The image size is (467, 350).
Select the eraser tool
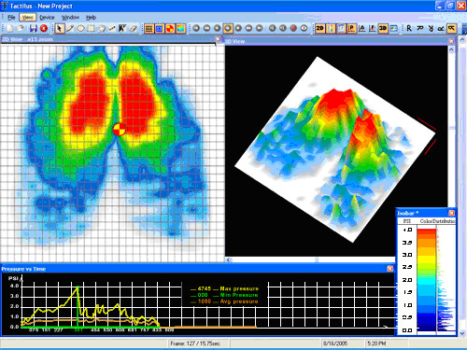[x=134, y=29]
